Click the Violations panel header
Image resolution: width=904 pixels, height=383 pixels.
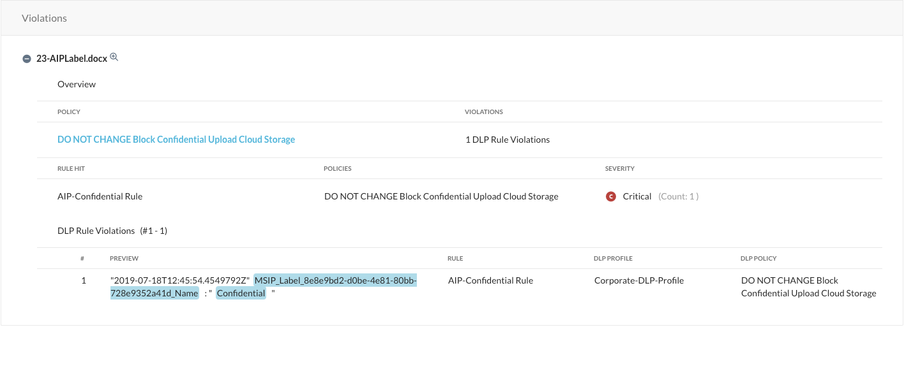click(x=45, y=18)
